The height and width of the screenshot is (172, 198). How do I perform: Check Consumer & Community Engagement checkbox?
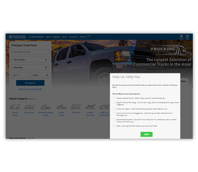(x=114, y=113)
